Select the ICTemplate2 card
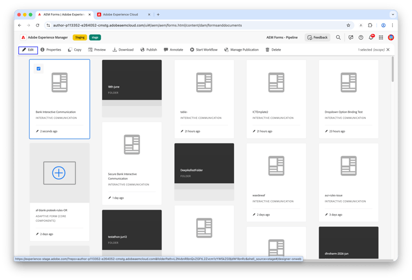The height and width of the screenshot is (280, 412). point(276,99)
